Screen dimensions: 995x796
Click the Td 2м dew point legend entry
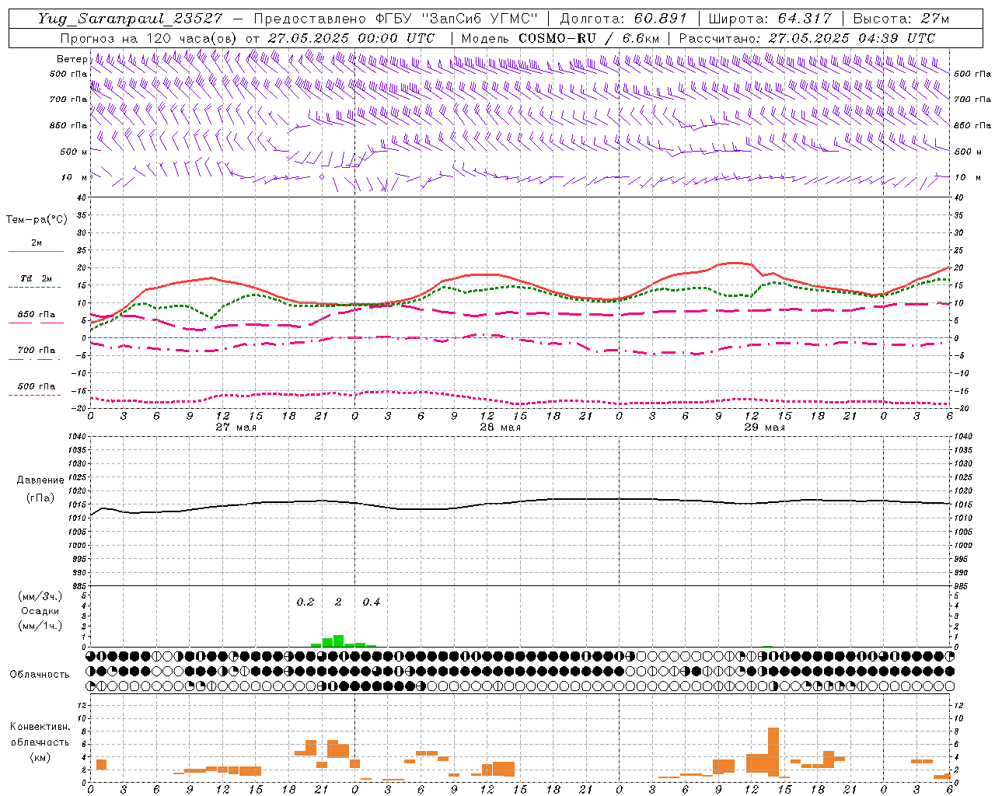[x=36, y=278]
